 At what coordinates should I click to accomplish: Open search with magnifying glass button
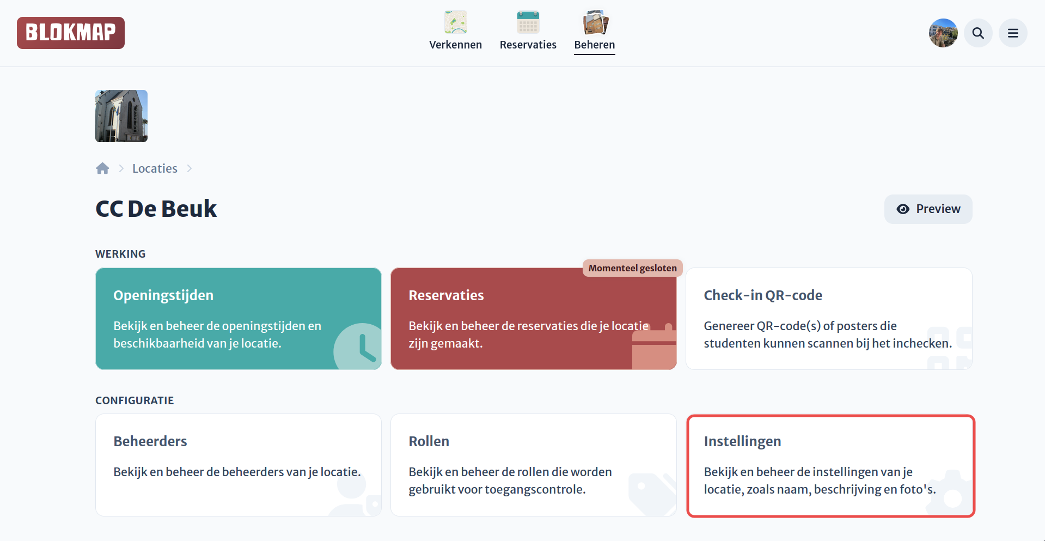coord(978,33)
